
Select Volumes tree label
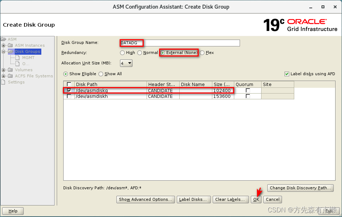point(24,70)
